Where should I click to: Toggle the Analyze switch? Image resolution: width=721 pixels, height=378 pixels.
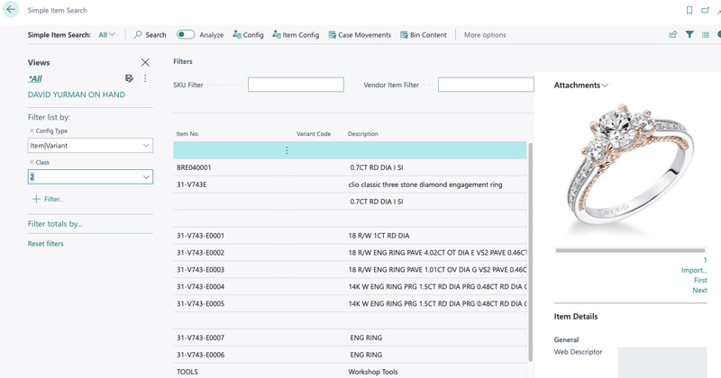(x=186, y=35)
